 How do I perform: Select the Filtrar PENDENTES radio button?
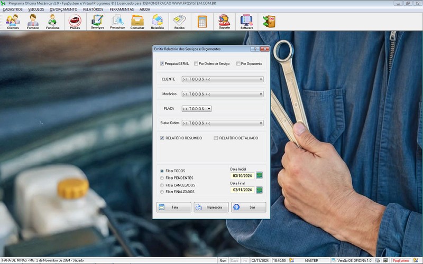pyautogui.click(x=162, y=178)
